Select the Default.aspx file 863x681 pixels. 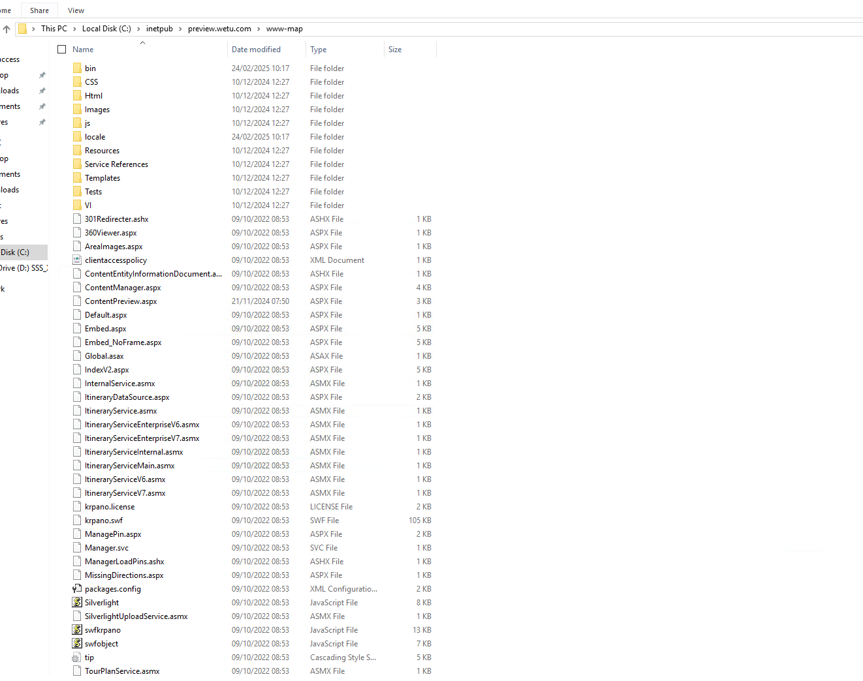click(x=106, y=314)
